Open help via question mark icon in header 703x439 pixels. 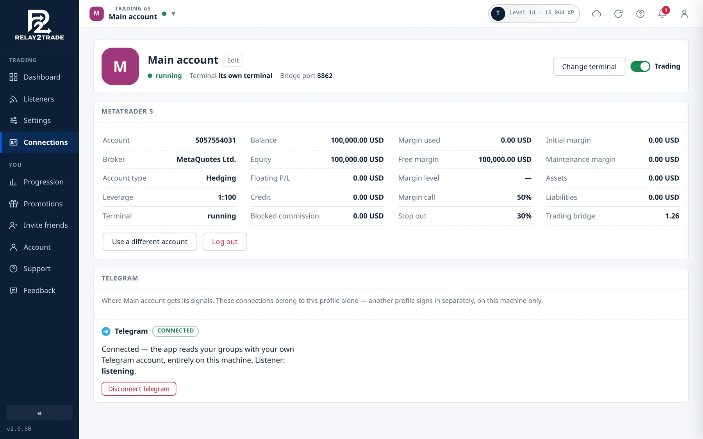coord(640,14)
